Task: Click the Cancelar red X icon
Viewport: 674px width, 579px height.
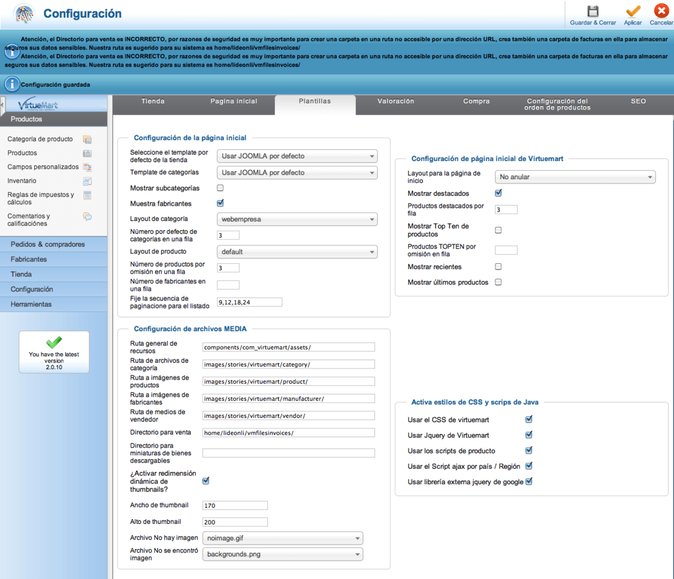Action: [x=661, y=11]
